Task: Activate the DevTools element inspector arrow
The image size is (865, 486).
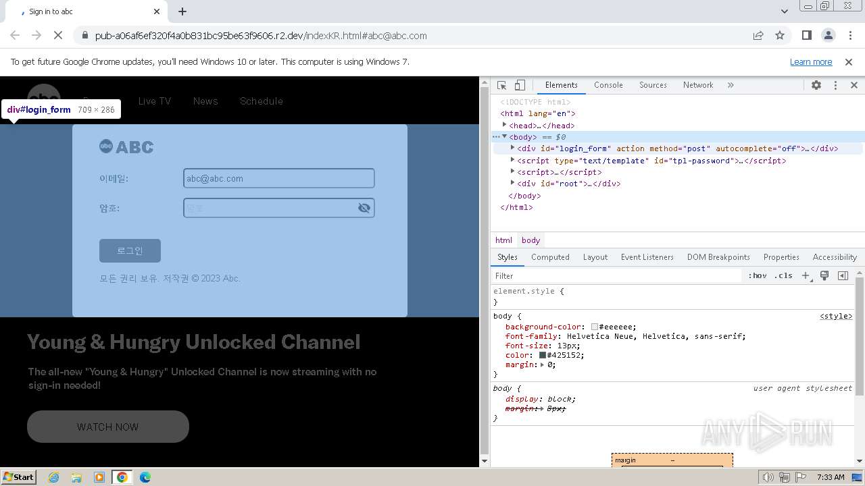Action: pyautogui.click(x=501, y=85)
